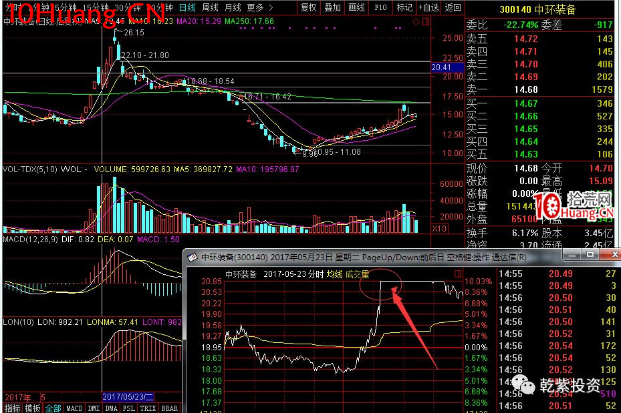The width and height of the screenshot is (621, 413).
Task: Click the 卖二 14.69 order row
Action: [x=539, y=77]
